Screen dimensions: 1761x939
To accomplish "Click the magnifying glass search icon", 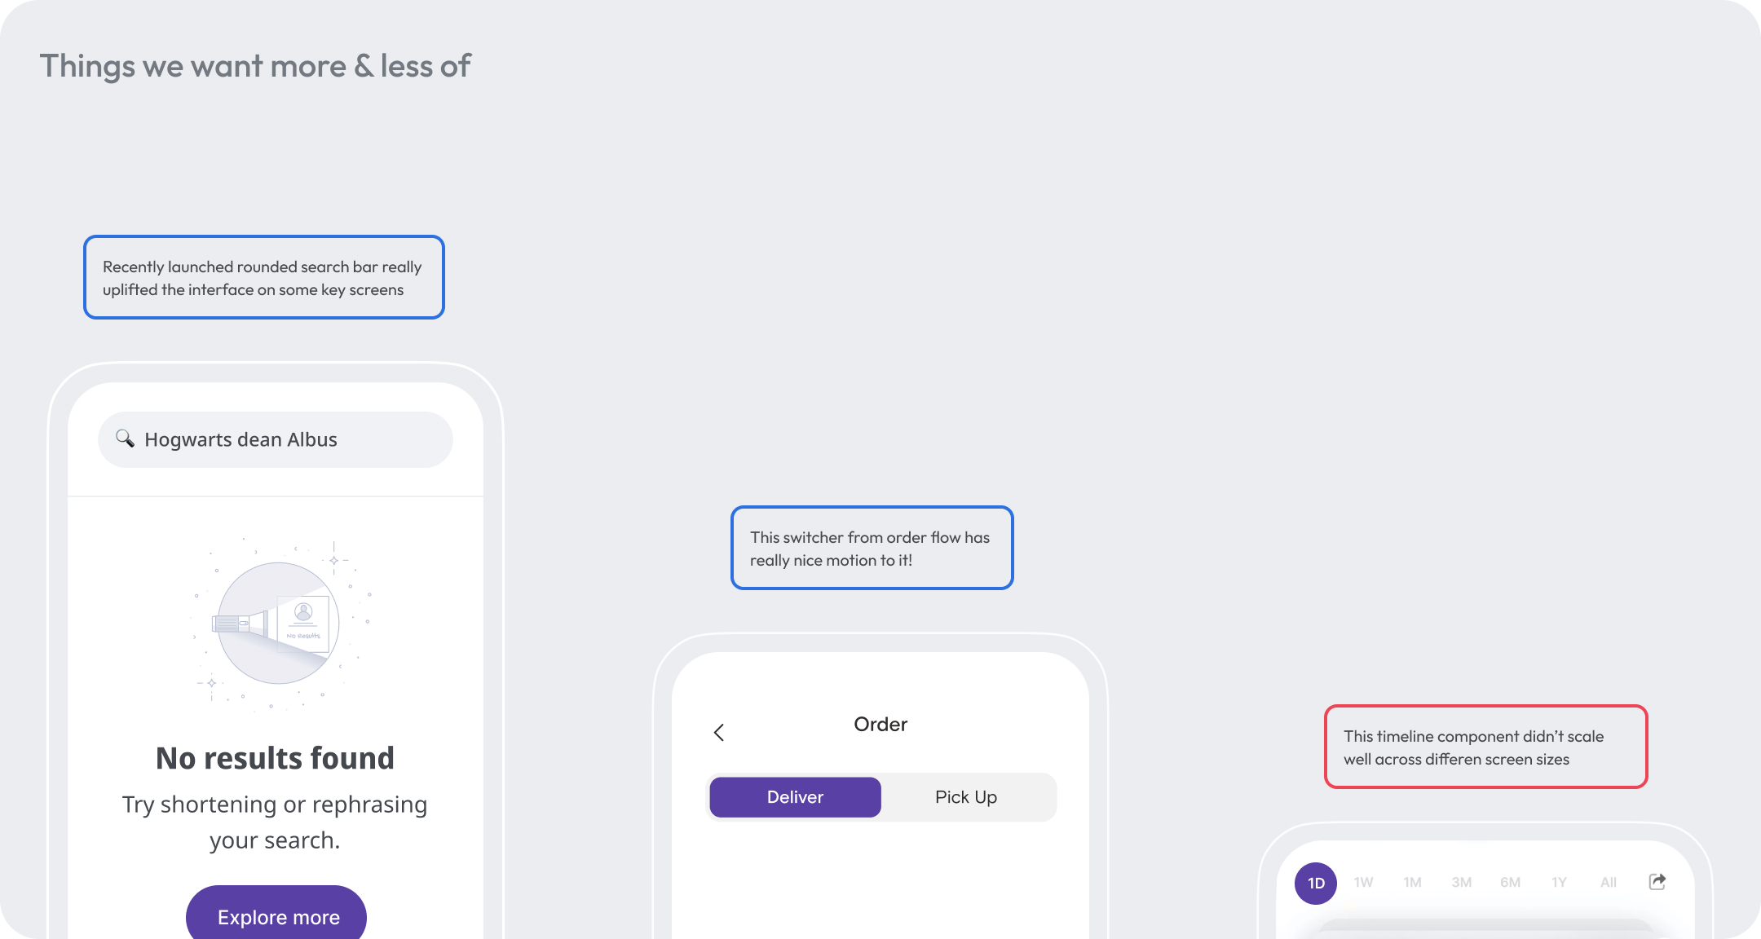I will (125, 439).
